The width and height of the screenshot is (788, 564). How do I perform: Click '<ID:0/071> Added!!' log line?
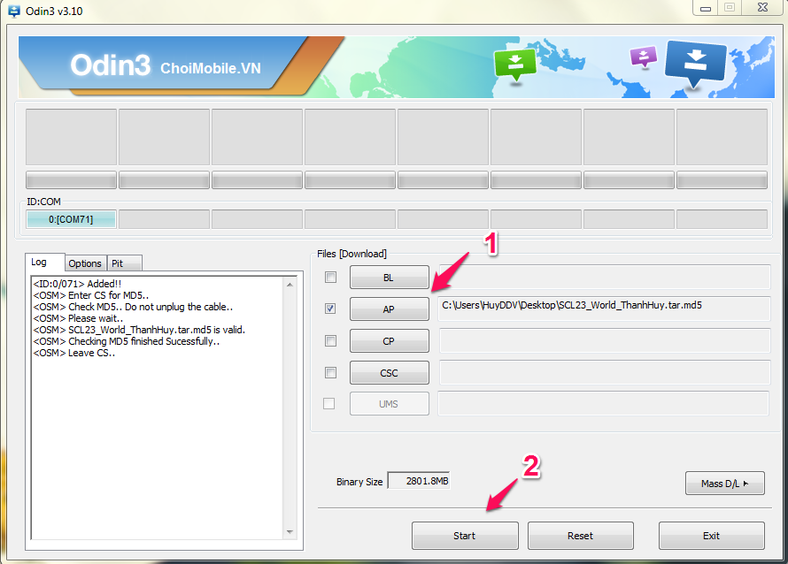(77, 284)
